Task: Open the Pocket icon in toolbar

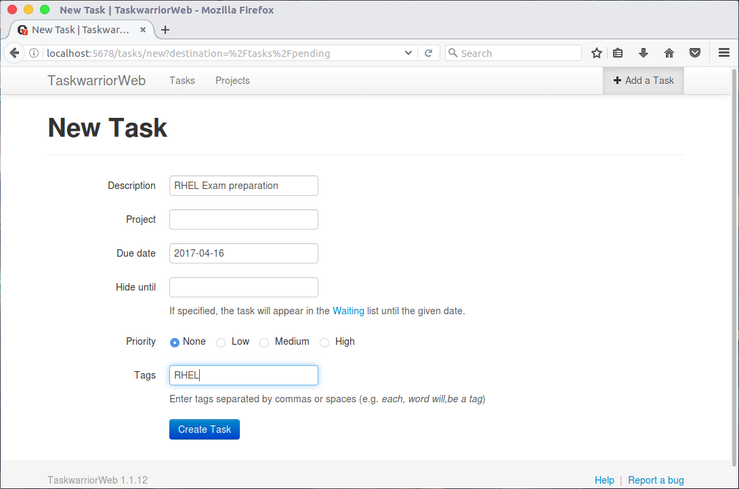Action: pos(695,53)
